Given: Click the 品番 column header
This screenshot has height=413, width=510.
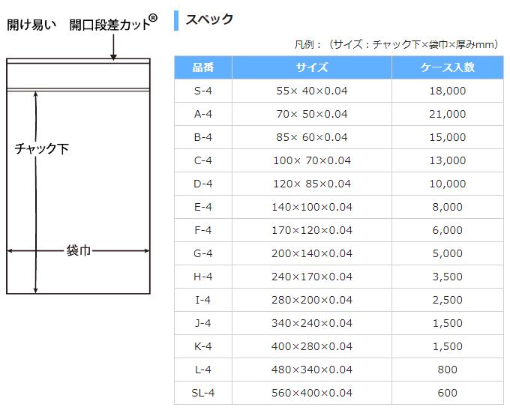Looking at the screenshot, I should 202,67.
